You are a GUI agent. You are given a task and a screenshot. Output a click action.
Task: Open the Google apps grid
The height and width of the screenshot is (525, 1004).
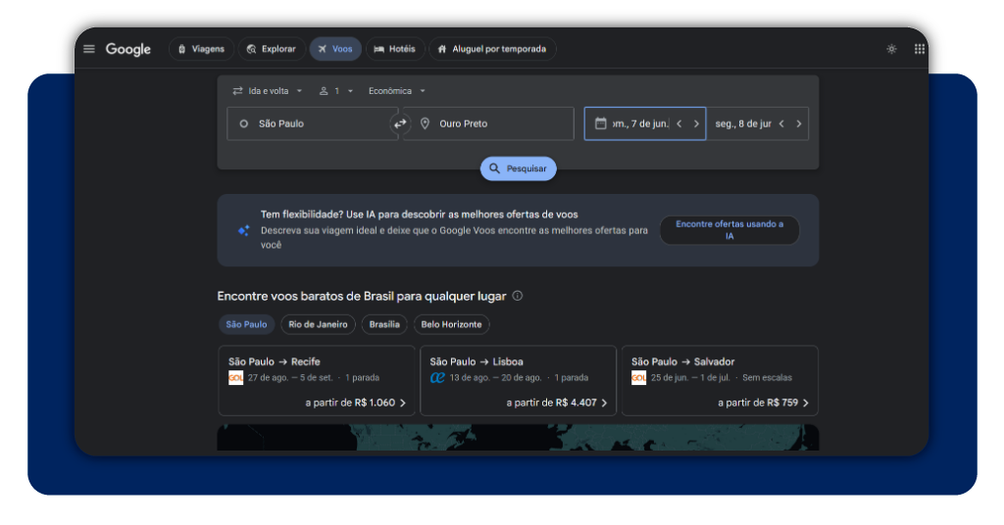click(920, 49)
